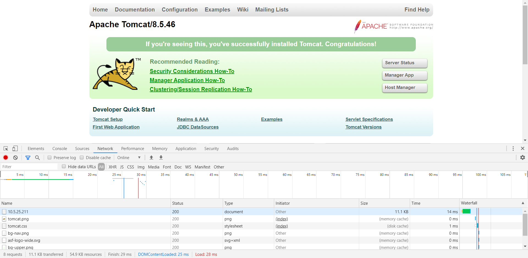Check the Hide data URLs checkbox

coord(64,166)
